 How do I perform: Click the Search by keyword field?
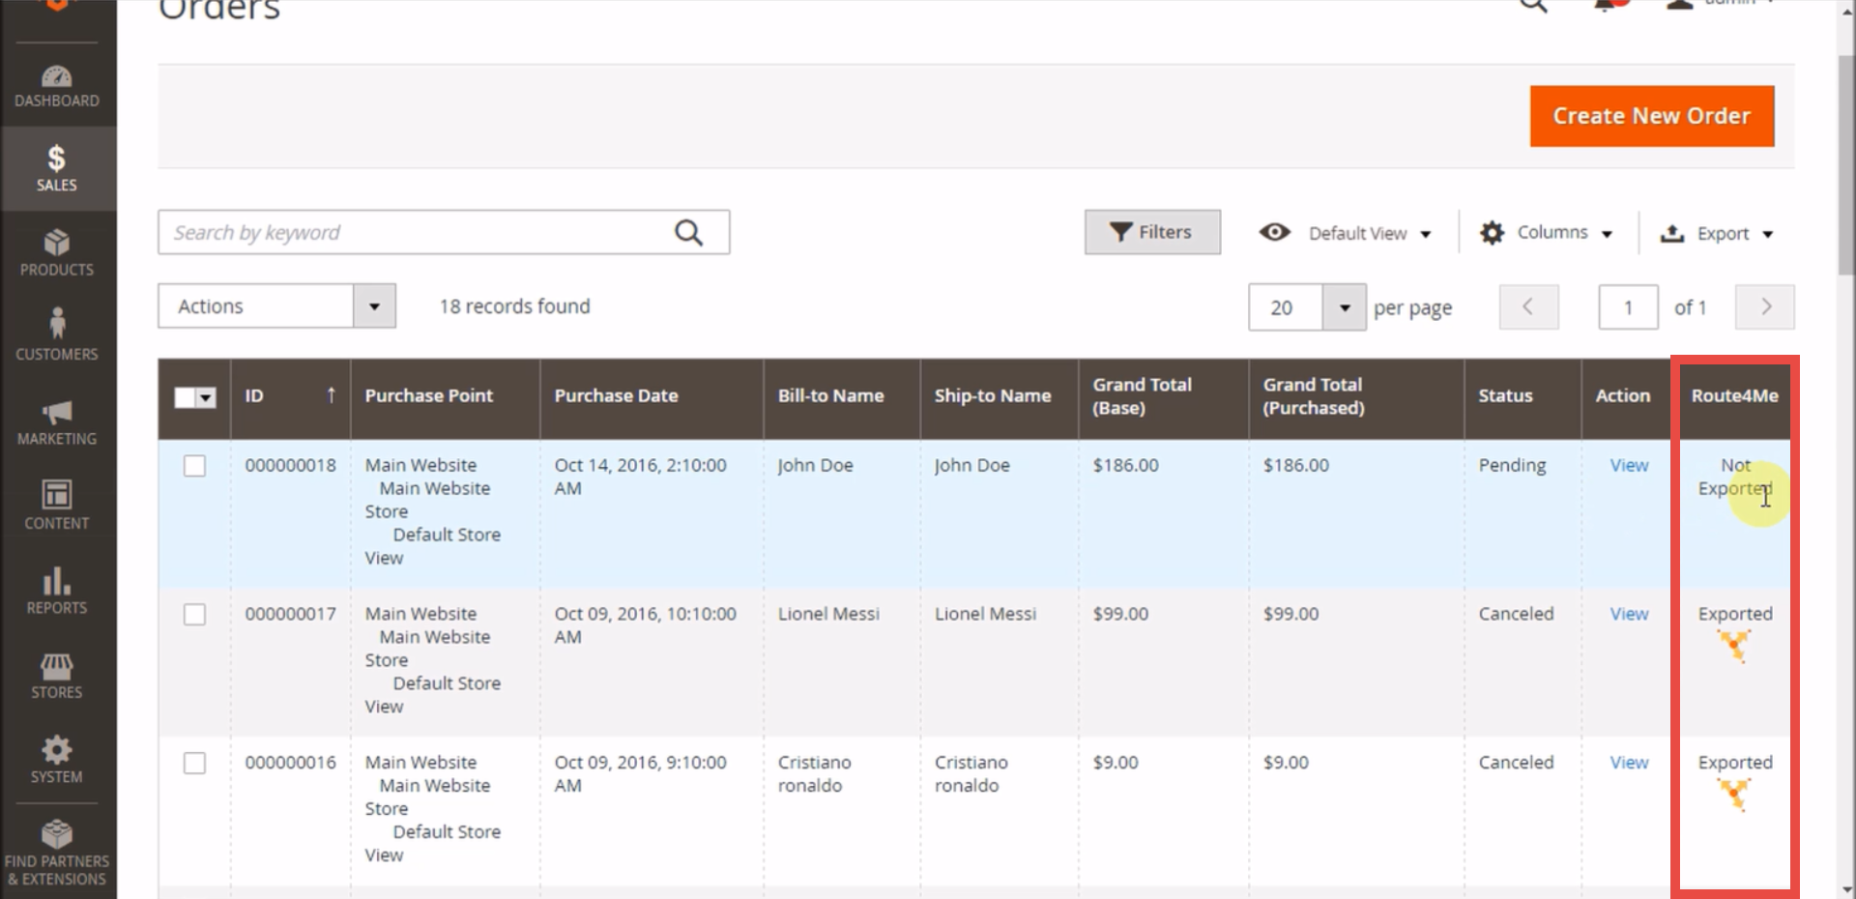point(416,233)
